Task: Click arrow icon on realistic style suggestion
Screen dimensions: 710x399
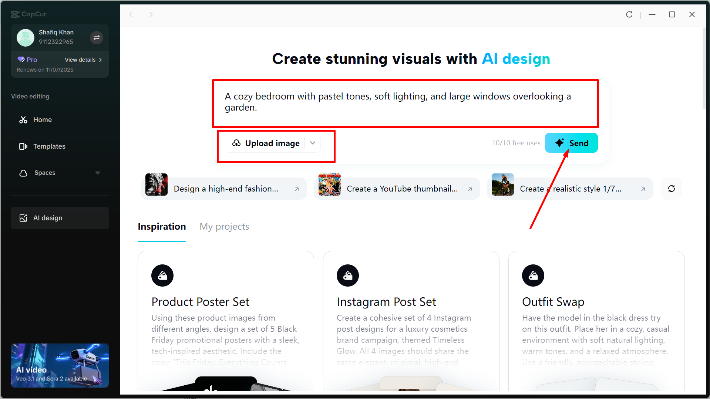Action: point(643,189)
